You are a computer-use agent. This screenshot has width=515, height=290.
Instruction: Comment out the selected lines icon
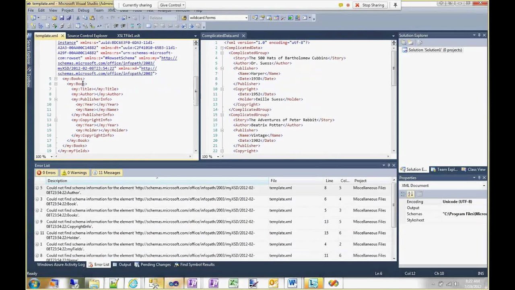pos(132,26)
